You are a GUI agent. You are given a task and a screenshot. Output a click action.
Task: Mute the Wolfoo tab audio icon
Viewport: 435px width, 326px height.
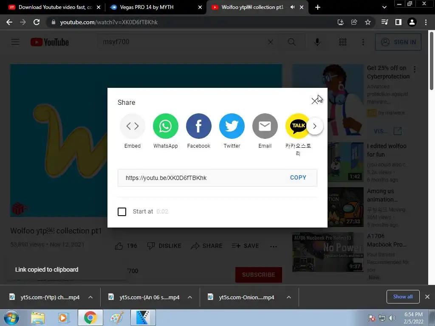(x=292, y=7)
